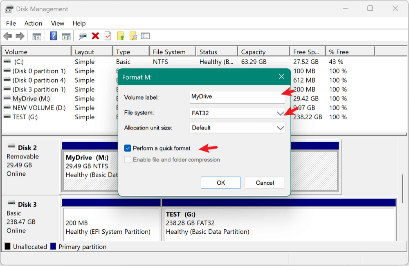Click OK to format the volume

(x=220, y=183)
